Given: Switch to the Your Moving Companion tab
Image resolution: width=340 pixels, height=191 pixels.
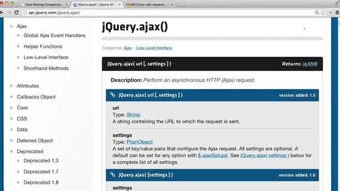Looking at the screenshot, I should tap(44, 4).
